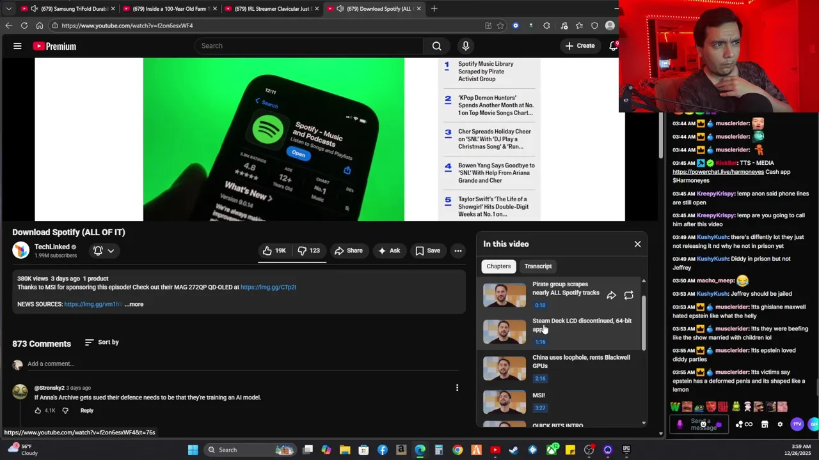Open powerchat.live/harmoneyes link in chat
This screenshot has width=819, height=460.
[718, 172]
